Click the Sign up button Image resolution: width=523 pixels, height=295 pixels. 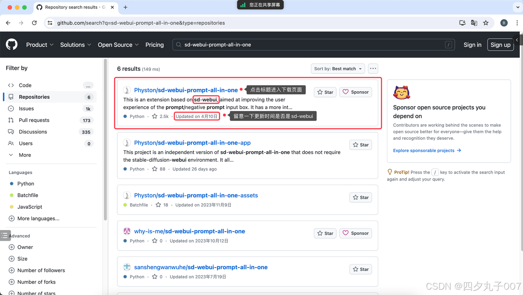tap(501, 45)
